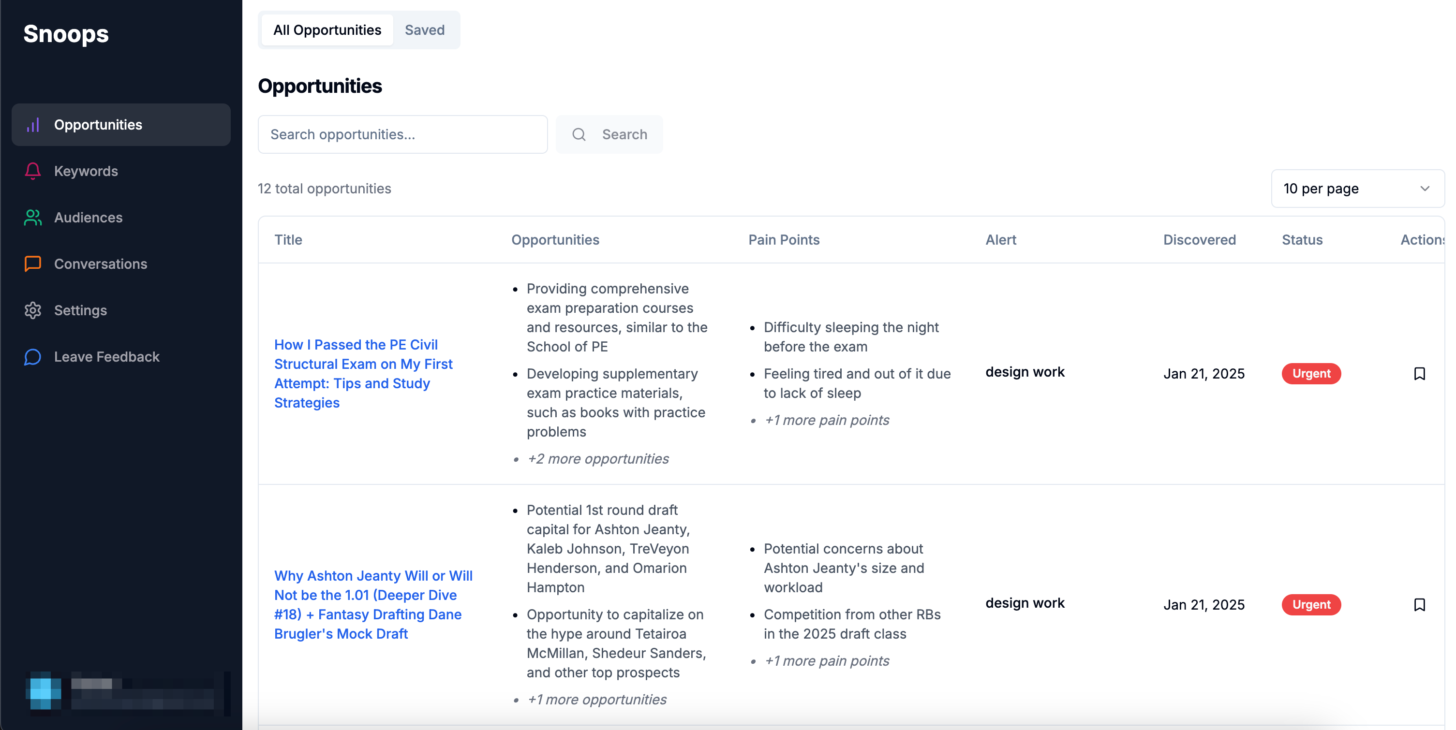
Task: Click the blurred user avatar
Action: tap(45, 690)
